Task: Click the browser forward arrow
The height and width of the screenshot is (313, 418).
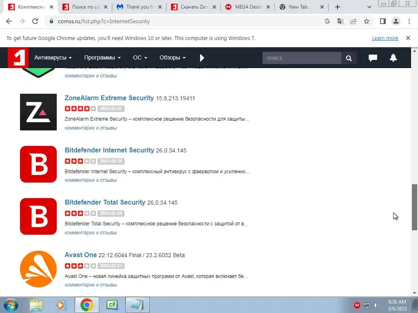Action: pyautogui.click(x=22, y=21)
